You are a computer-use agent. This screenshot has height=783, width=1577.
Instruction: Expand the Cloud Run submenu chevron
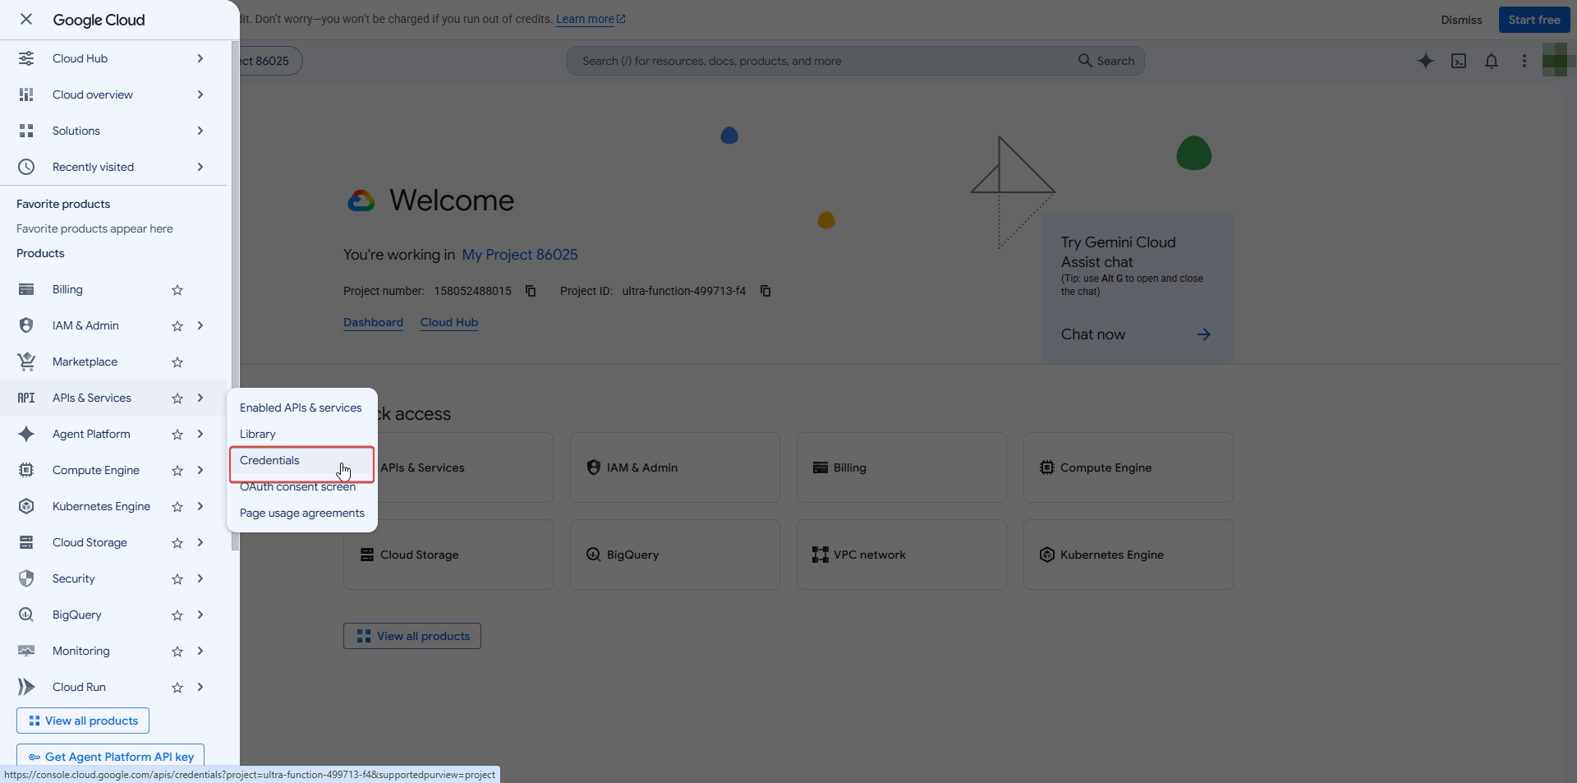[x=200, y=687]
